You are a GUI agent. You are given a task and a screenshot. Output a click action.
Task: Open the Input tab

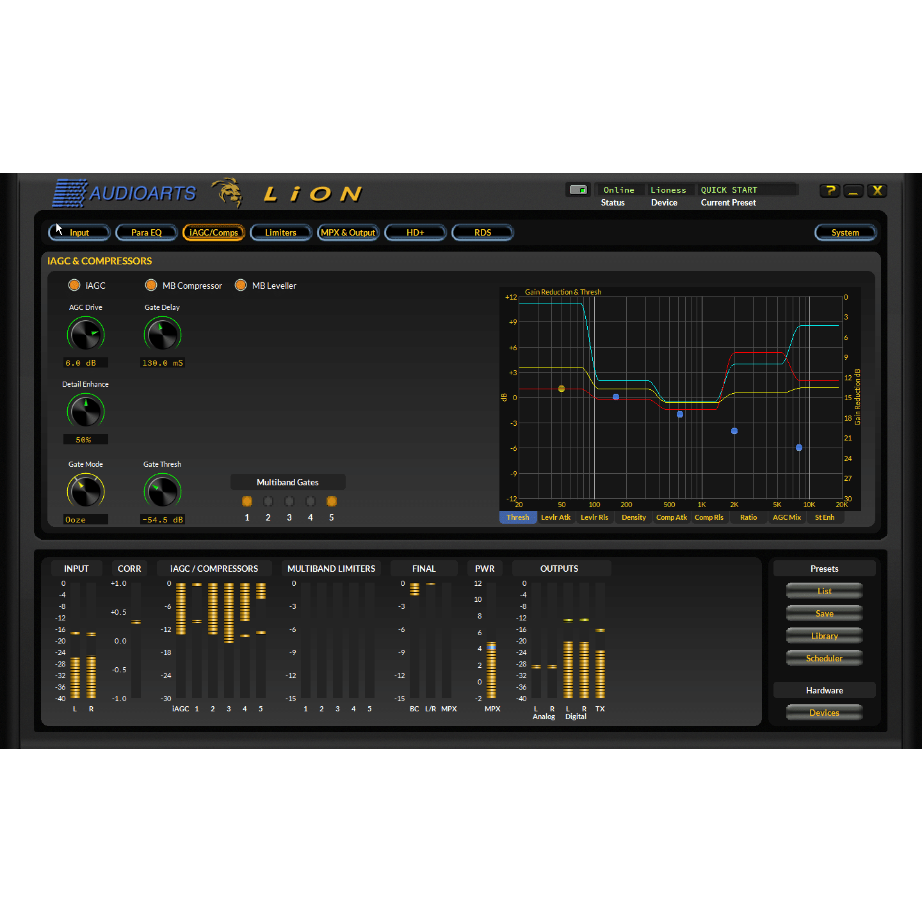click(x=79, y=232)
